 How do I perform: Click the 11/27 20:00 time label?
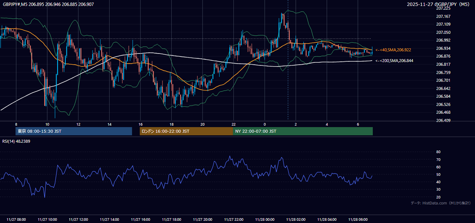pos(203,220)
